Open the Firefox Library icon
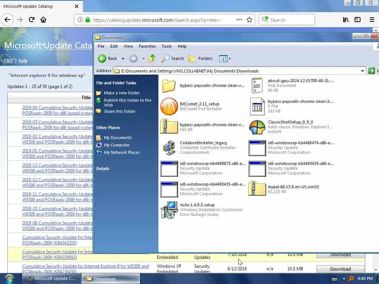 [x=346, y=20]
